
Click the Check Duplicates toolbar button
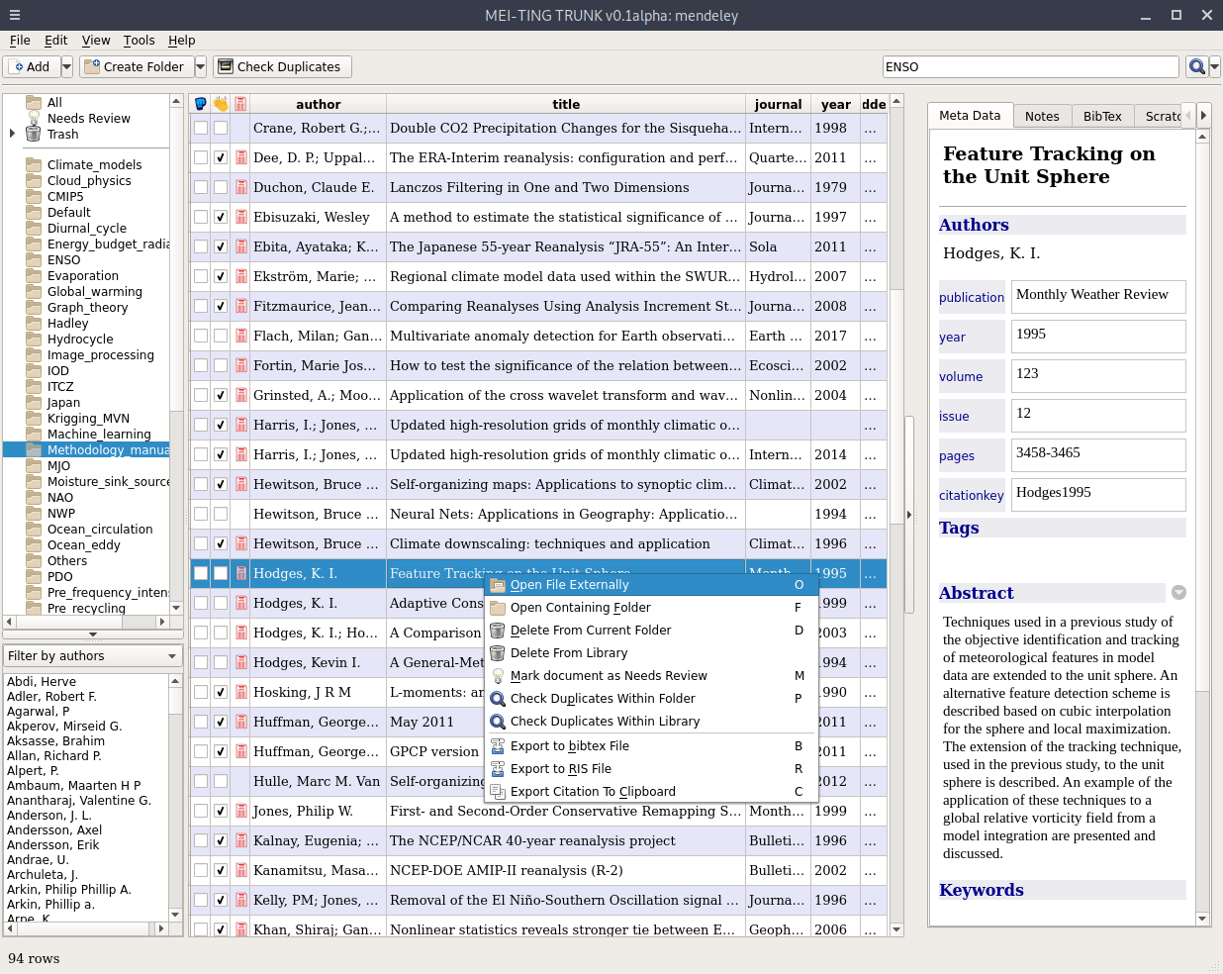point(282,66)
